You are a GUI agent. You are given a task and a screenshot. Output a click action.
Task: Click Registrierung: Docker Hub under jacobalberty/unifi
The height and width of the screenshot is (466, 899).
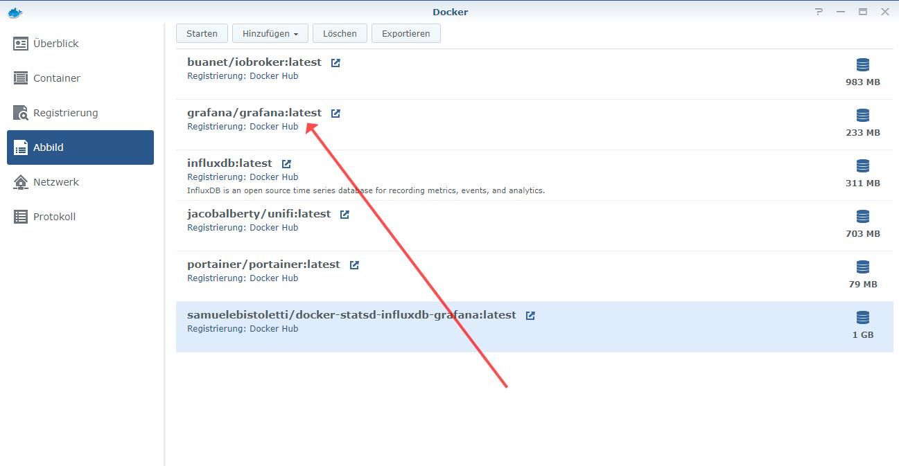point(243,228)
